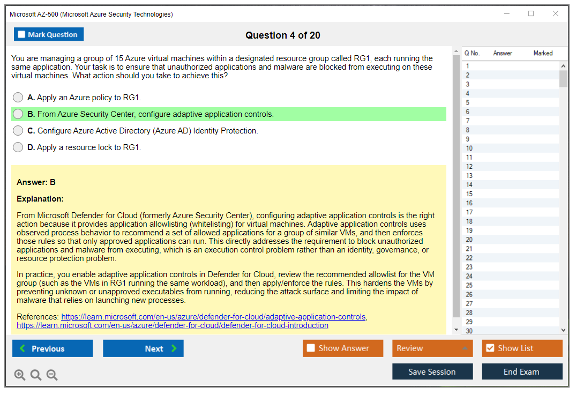Viewport: 576px width, 394px height.
Task: Uncheck the Show List checkbox
Action: tap(490, 348)
